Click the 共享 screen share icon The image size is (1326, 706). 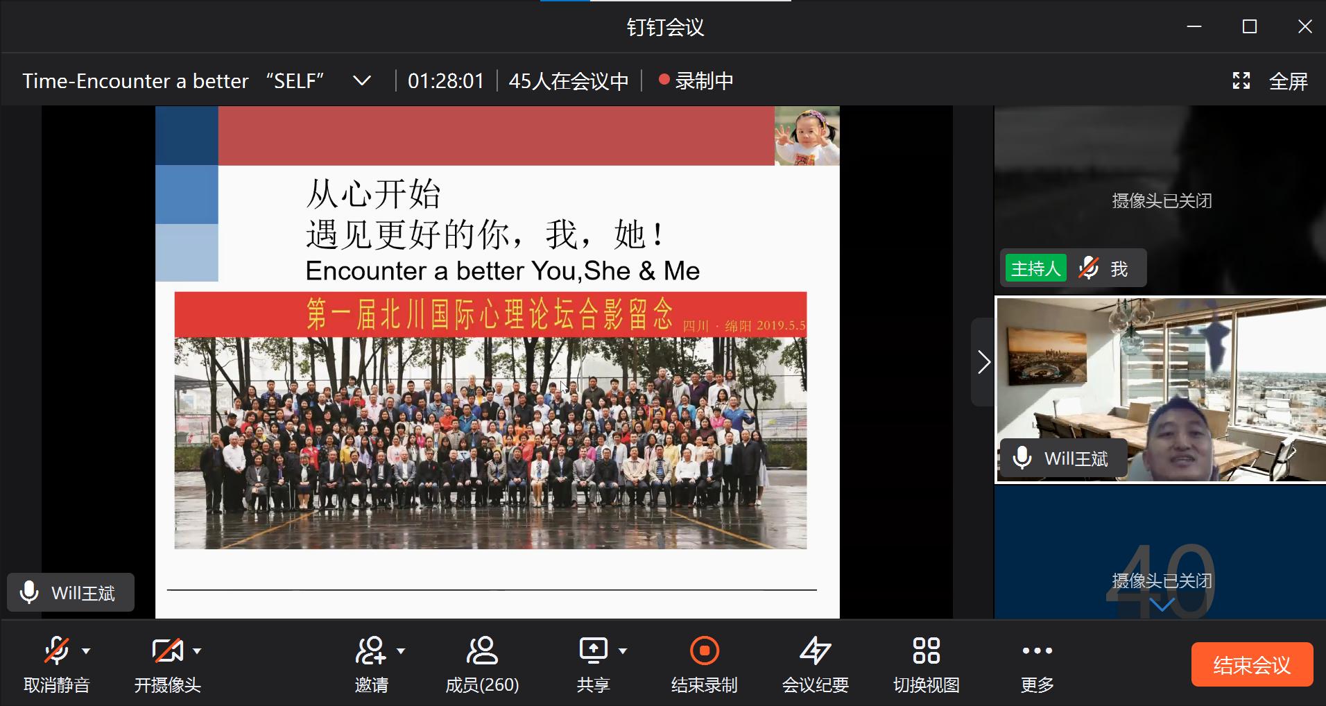pyautogui.click(x=593, y=652)
